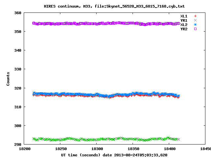This screenshot has height=158, width=211.
Task: Click the purple YR2 data series line
Action: pos(106,23)
